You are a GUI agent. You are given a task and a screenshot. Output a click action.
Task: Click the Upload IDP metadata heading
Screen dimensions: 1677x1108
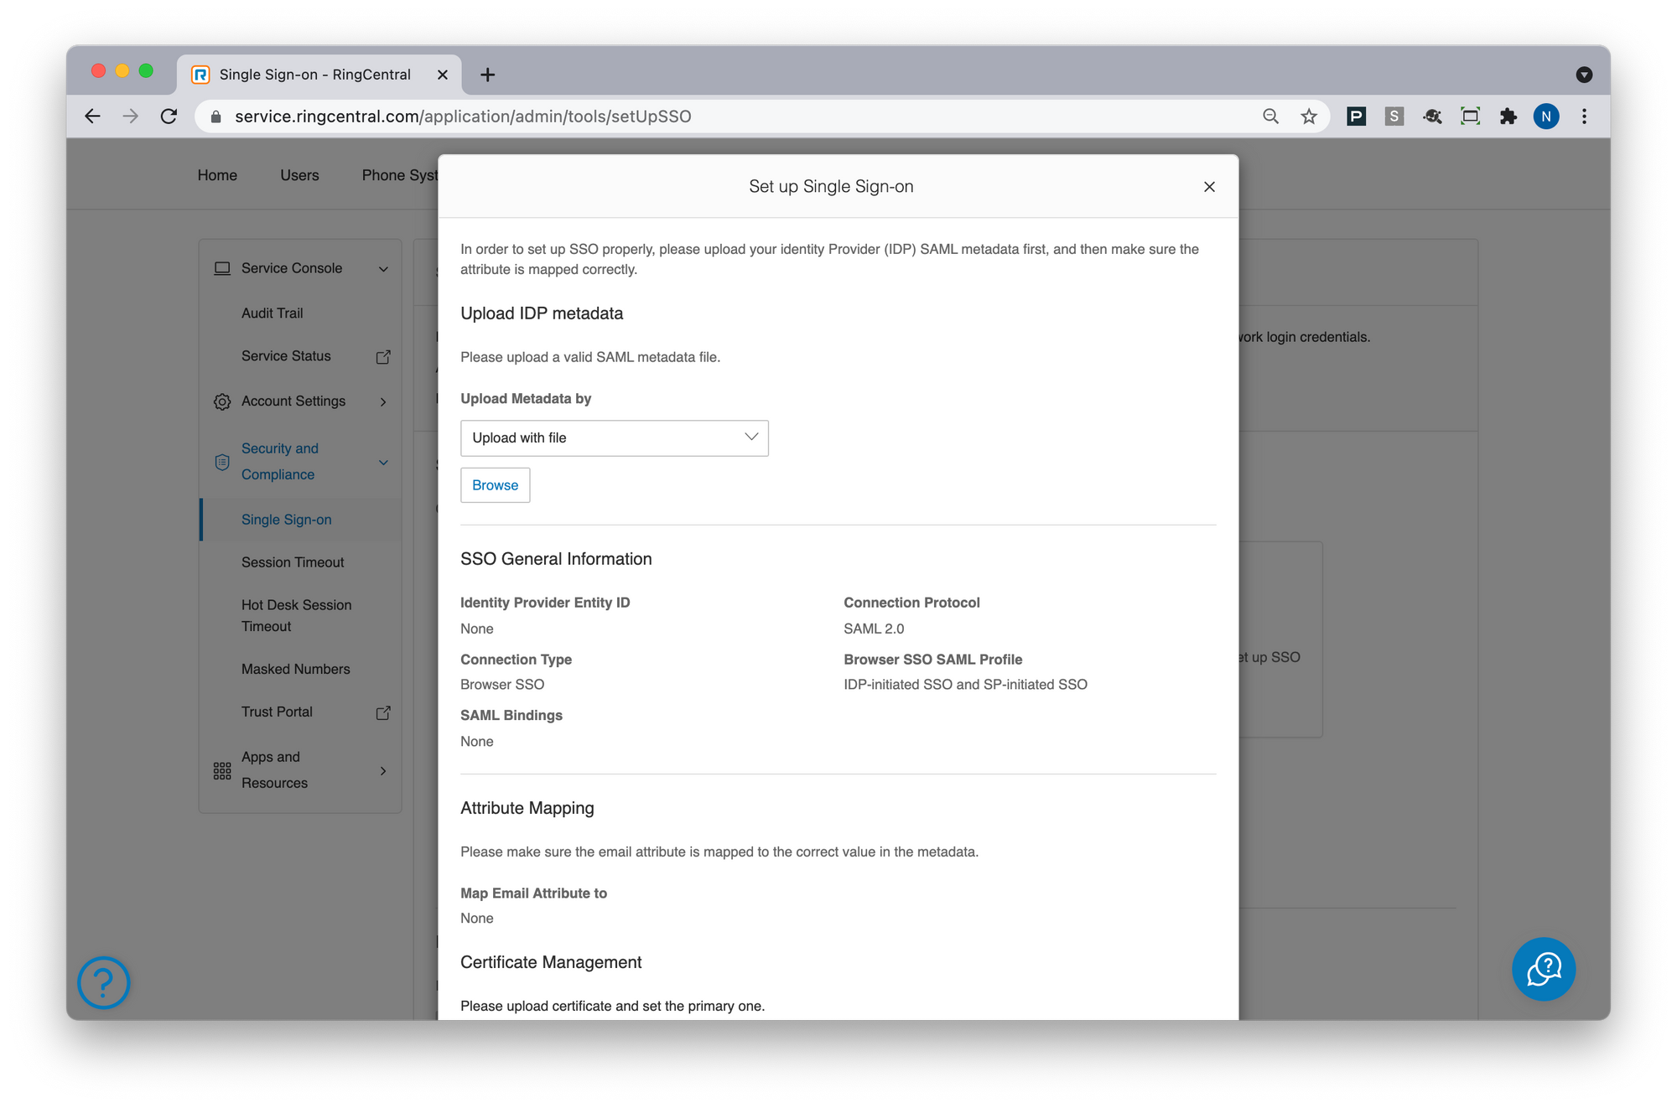pos(542,313)
